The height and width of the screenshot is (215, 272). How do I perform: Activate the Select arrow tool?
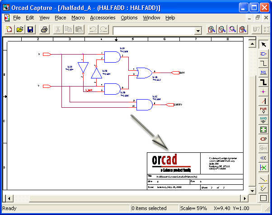point(263,44)
